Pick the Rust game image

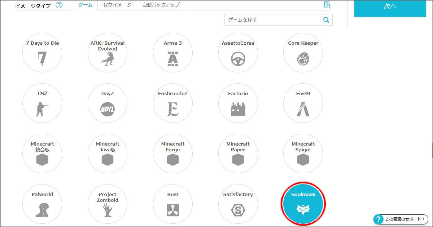pos(173,204)
